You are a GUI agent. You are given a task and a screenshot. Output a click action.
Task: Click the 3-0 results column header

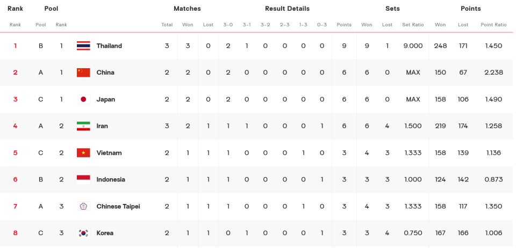click(228, 25)
